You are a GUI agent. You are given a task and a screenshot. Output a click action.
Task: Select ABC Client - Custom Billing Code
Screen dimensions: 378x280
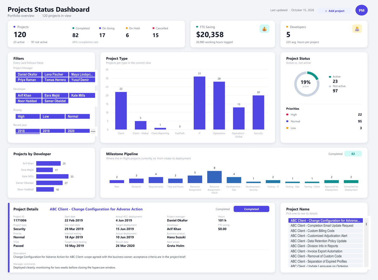click(326, 231)
